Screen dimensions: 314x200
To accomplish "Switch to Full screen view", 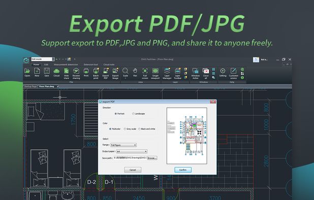I will (145, 71).
